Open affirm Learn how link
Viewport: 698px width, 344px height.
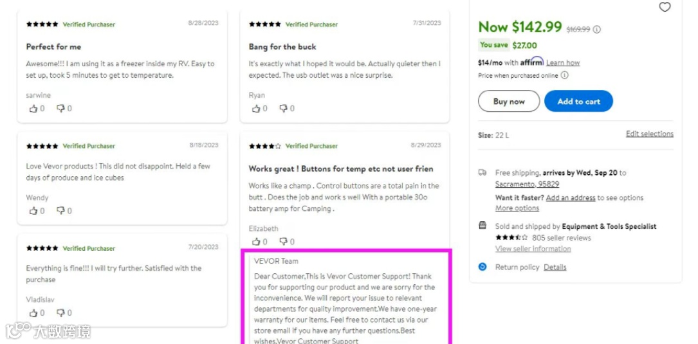click(x=563, y=63)
